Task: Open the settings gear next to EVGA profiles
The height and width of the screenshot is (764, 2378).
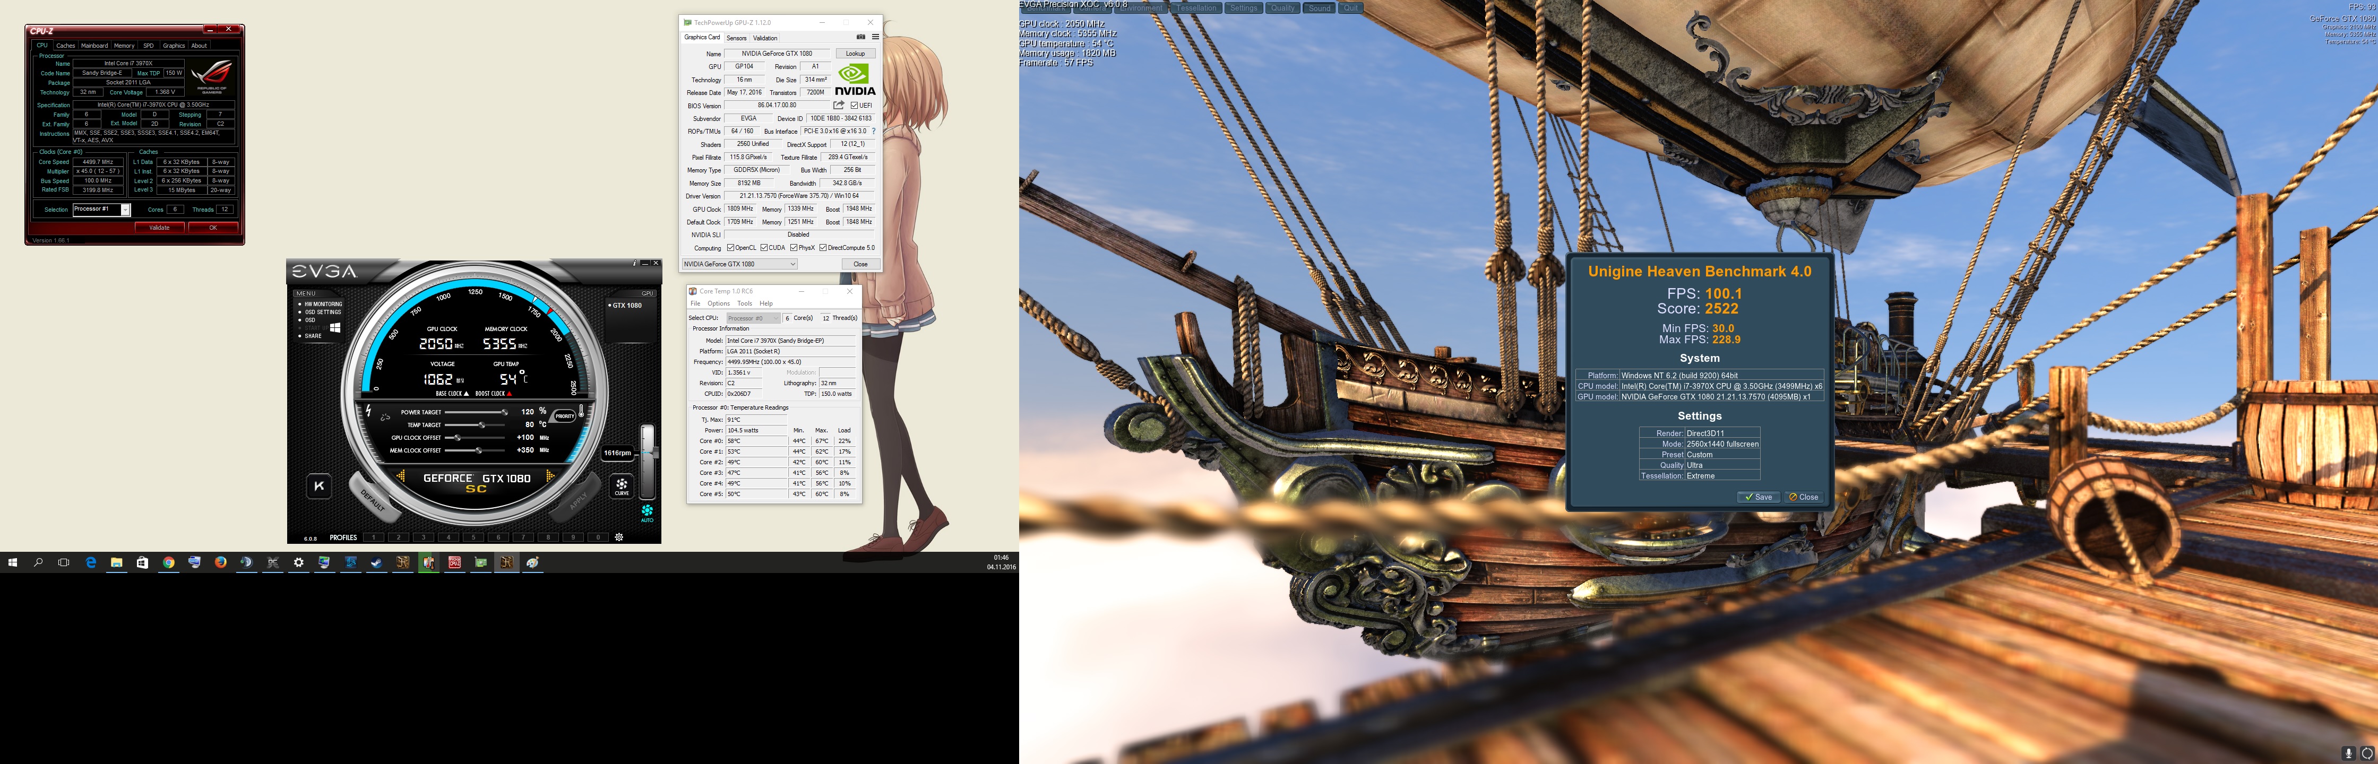Action: (618, 537)
